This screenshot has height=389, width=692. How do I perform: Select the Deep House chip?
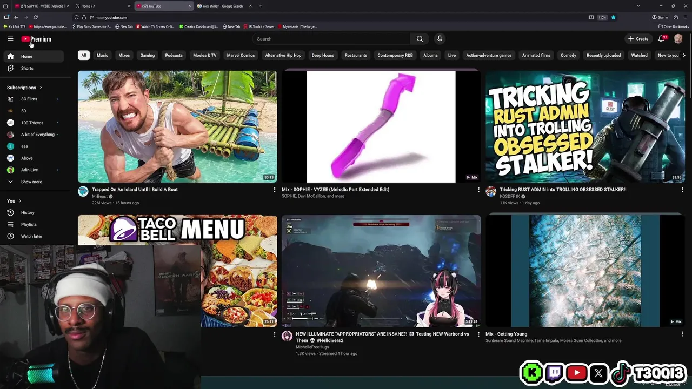[x=323, y=55]
